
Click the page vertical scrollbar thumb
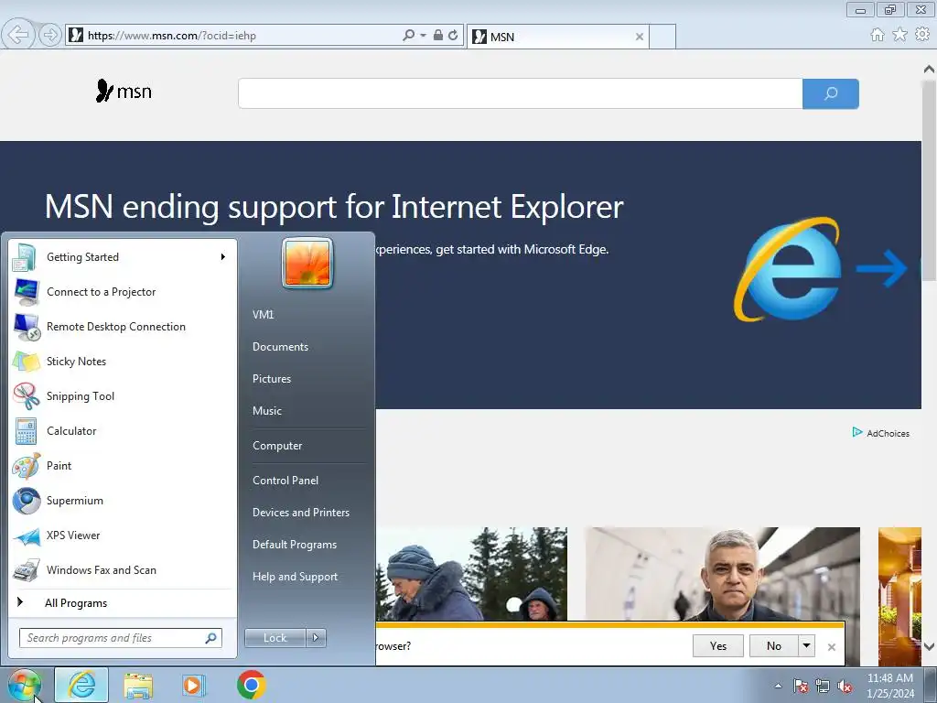coord(929,179)
